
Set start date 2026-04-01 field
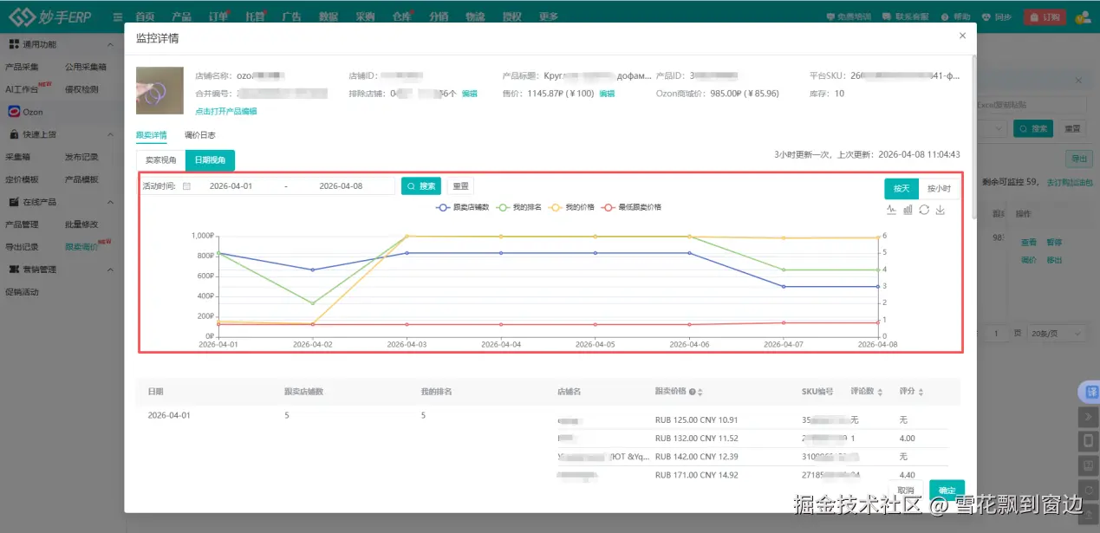coord(231,185)
